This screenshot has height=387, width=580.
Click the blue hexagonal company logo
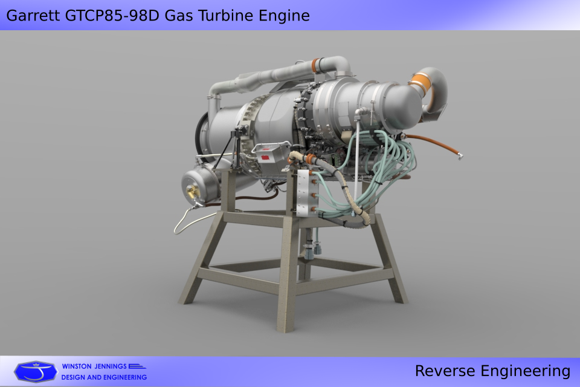coord(36,371)
